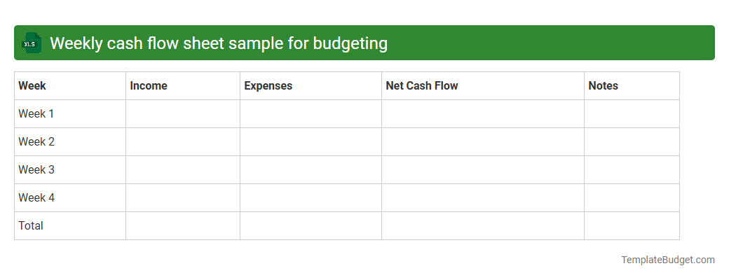Click the Net Cash Flow cell for Week 3
Image resolution: width=729 pixels, height=280 pixels.
482,169
